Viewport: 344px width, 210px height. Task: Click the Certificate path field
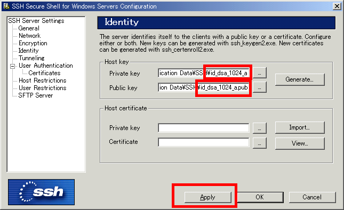(203, 142)
